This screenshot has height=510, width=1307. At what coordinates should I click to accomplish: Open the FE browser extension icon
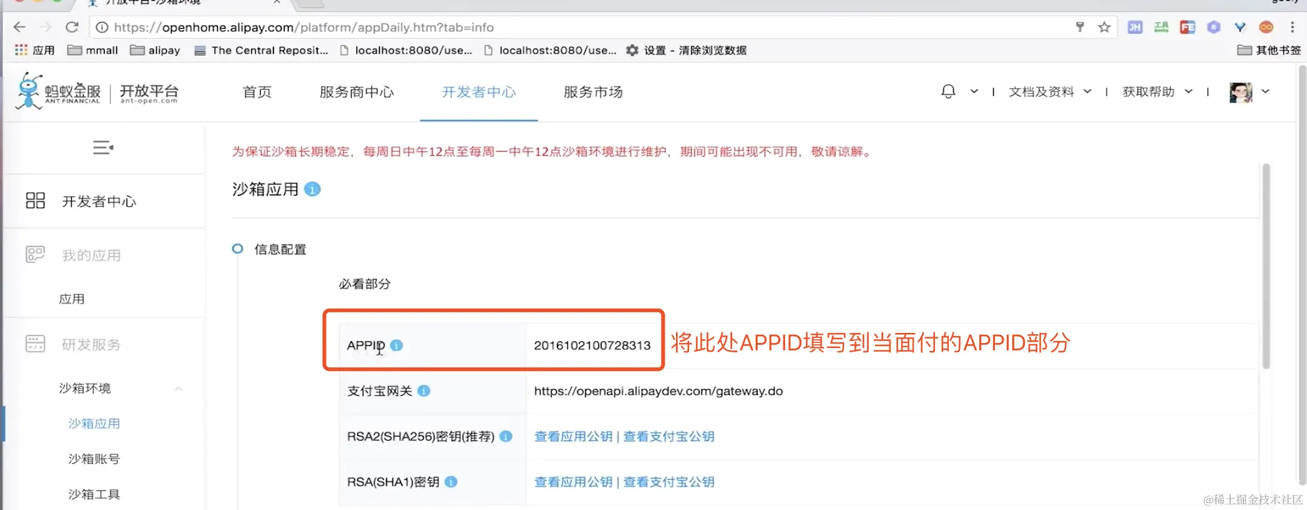pos(1187,27)
